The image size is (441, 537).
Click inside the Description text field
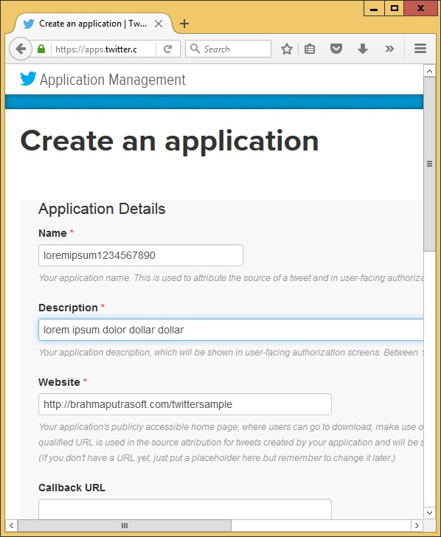tap(231, 330)
